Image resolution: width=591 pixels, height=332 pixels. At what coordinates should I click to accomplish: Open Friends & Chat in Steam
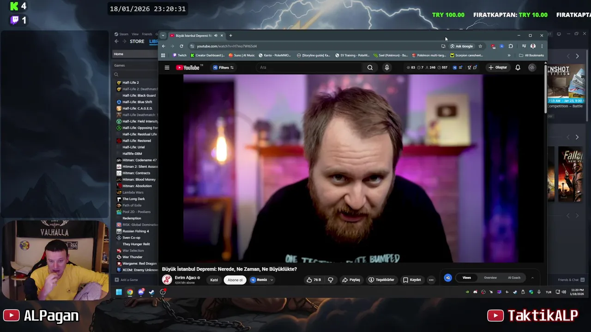[571, 279]
